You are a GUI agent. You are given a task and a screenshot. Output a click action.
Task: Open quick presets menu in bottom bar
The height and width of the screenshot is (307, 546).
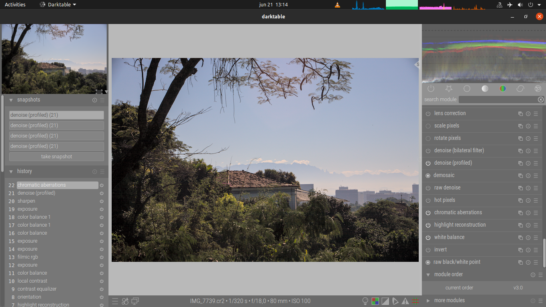115,301
